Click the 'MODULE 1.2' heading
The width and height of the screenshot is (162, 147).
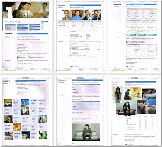(61, 5)
